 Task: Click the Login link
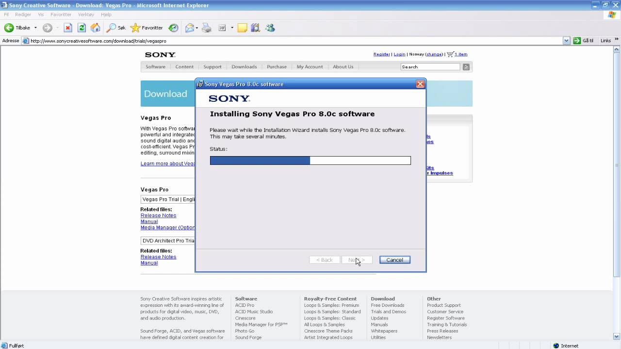[x=399, y=54]
